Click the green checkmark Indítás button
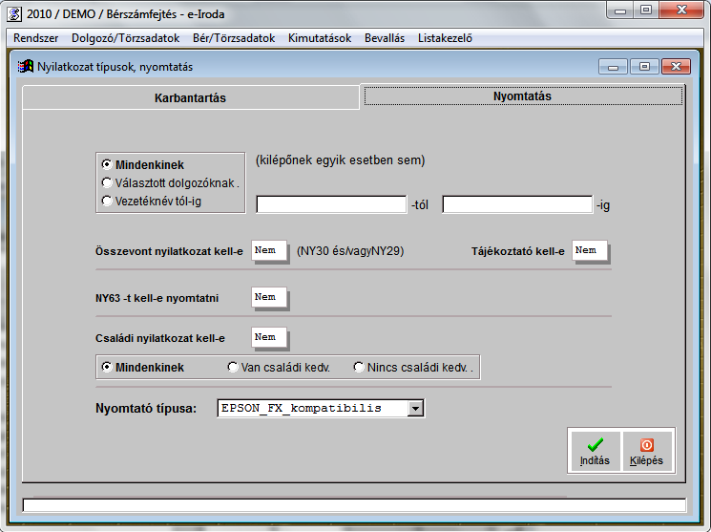The image size is (711, 532). click(595, 452)
